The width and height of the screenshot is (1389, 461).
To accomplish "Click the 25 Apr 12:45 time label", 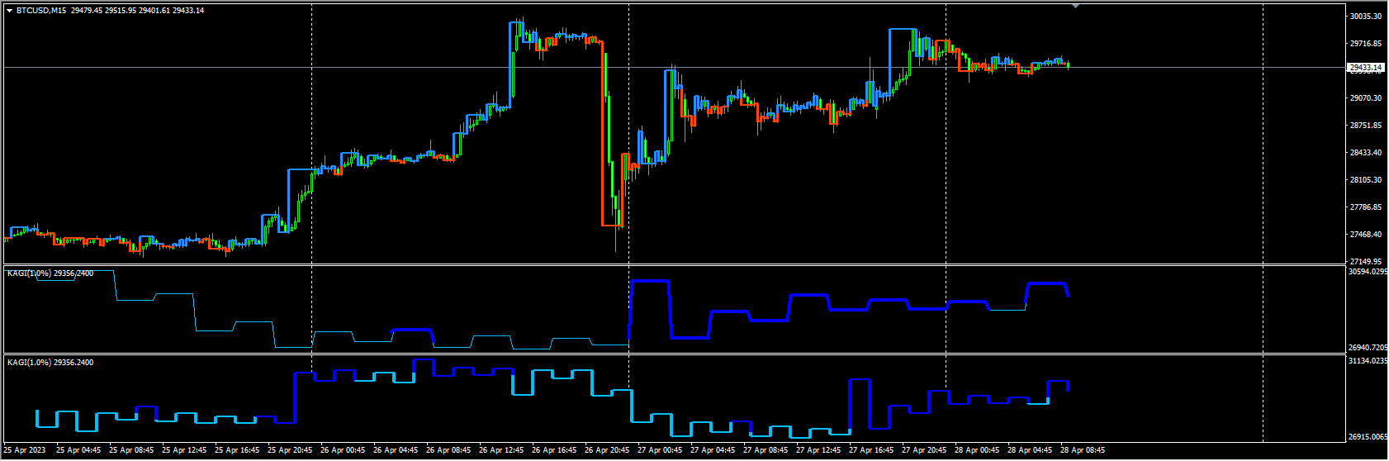I will (184, 451).
